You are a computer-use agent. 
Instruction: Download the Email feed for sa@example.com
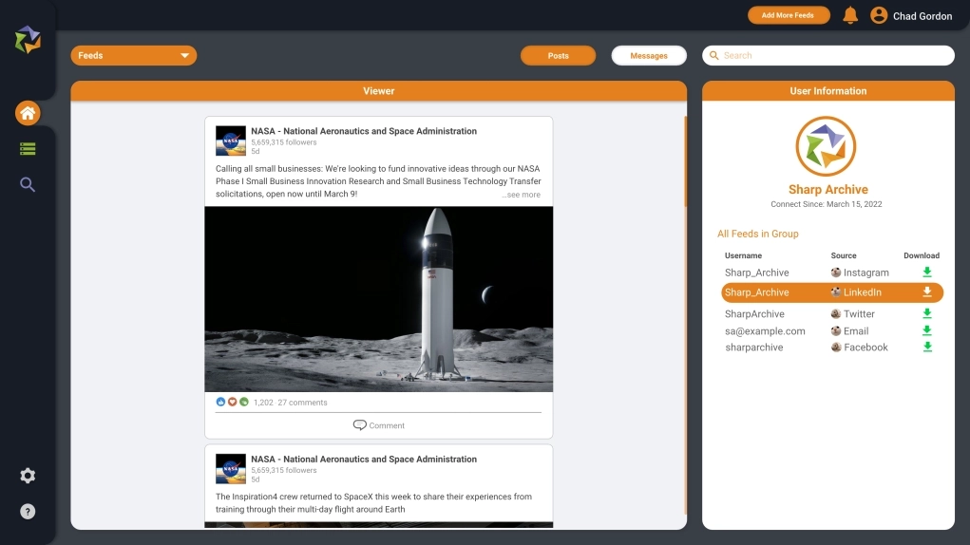tap(927, 330)
